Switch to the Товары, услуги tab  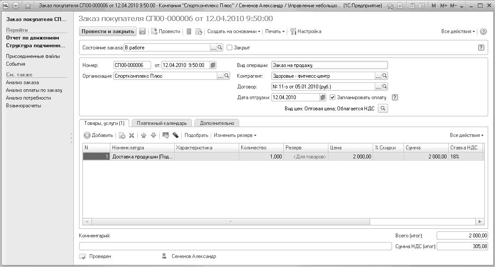104,123
